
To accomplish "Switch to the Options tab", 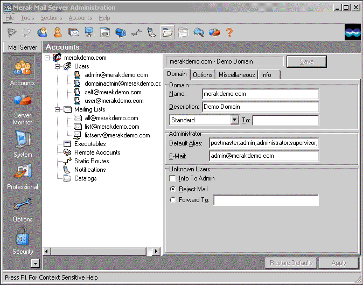I will tap(203, 75).
